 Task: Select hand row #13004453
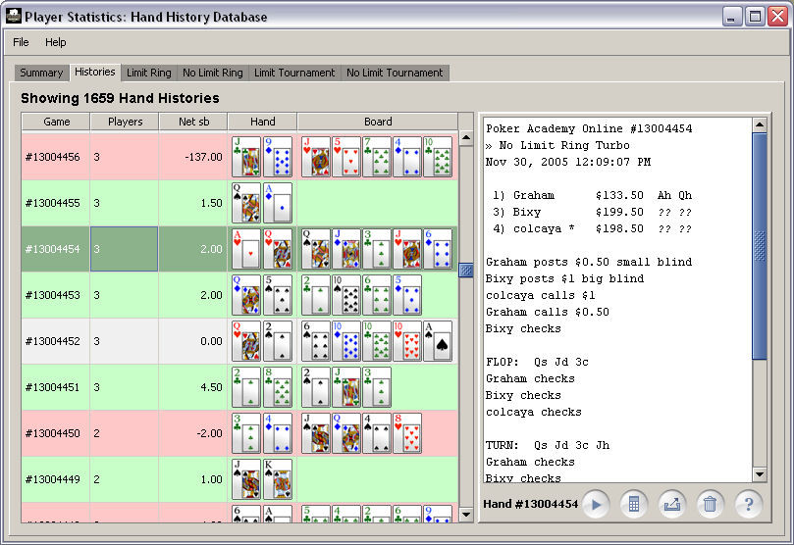pyautogui.click(x=240, y=295)
